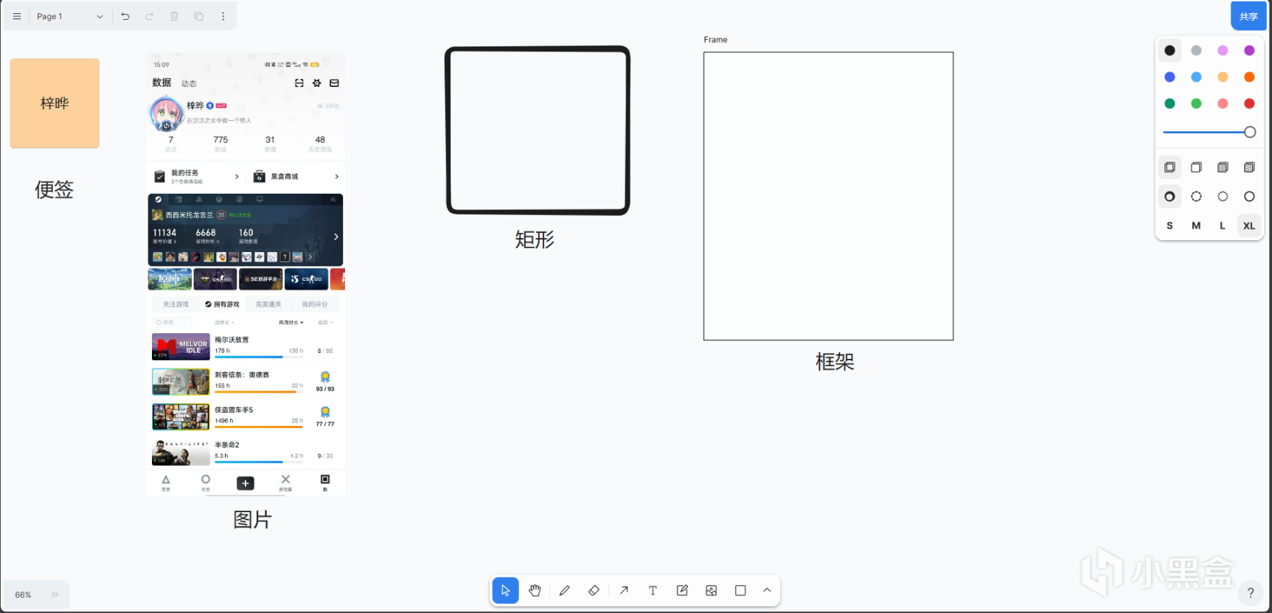This screenshot has width=1272, height=613.
Task: Choose the sticky Note tool
Action: click(x=682, y=591)
